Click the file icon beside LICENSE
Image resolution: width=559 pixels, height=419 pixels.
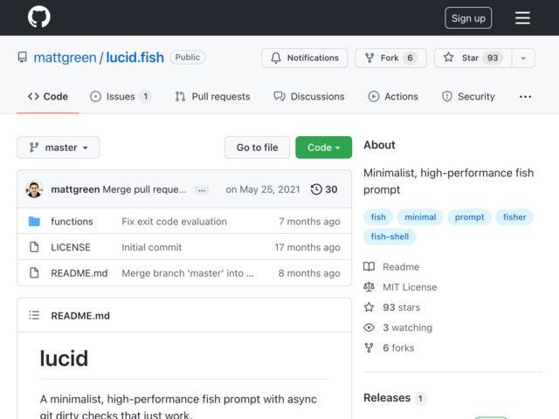(x=34, y=247)
